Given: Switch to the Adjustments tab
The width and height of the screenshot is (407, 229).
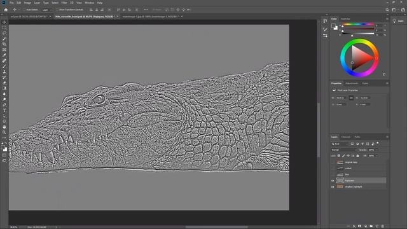Looking at the screenshot, I should tap(352, 83).
